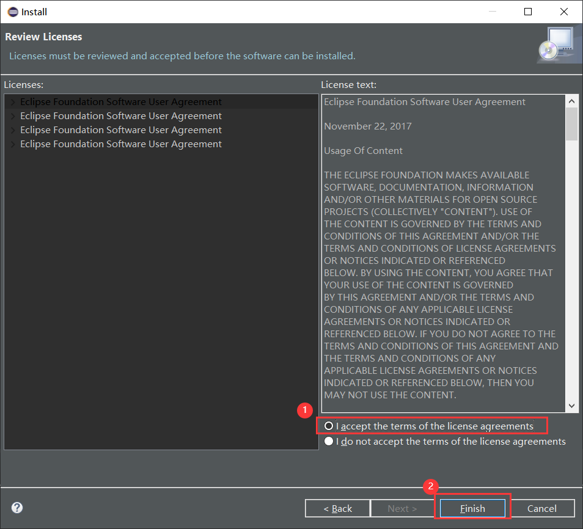Click the disabled Next button

coord(402,508)
